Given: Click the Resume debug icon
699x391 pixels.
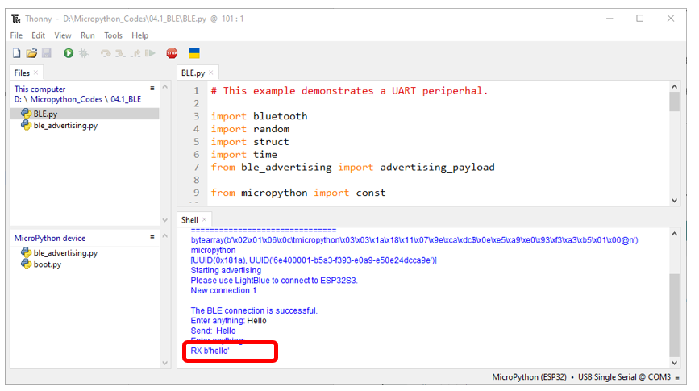Looking at the screenshot, I should 150,53.
